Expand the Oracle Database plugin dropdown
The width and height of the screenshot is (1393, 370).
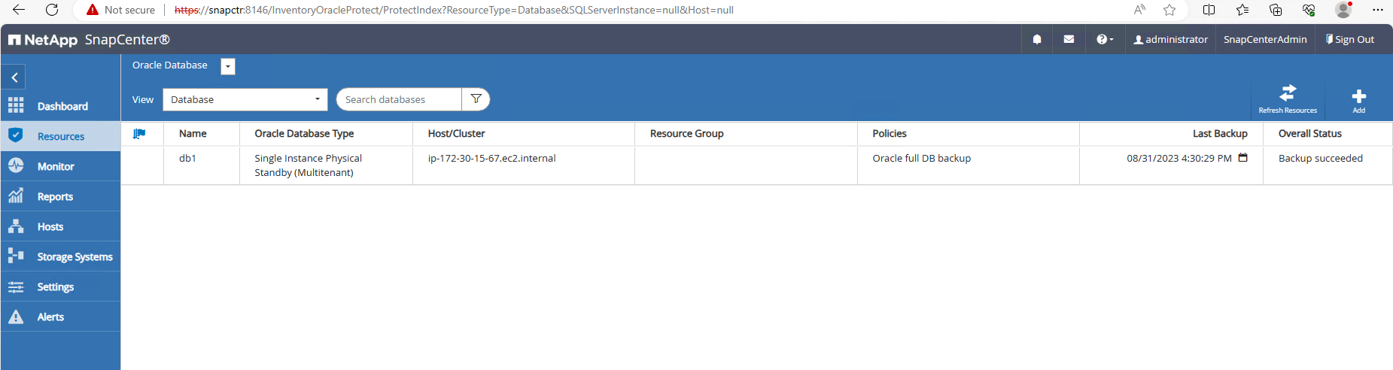[x=228, y=66]
